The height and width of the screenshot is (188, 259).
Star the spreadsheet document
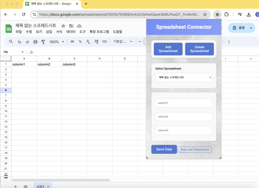pyautogui.click(x=63, y=26)
